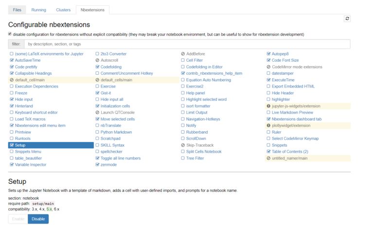Uncheck the Variable Inspector checkbox
The width and height of the screenshot is (389, 225).
click(x=11, y=164)
